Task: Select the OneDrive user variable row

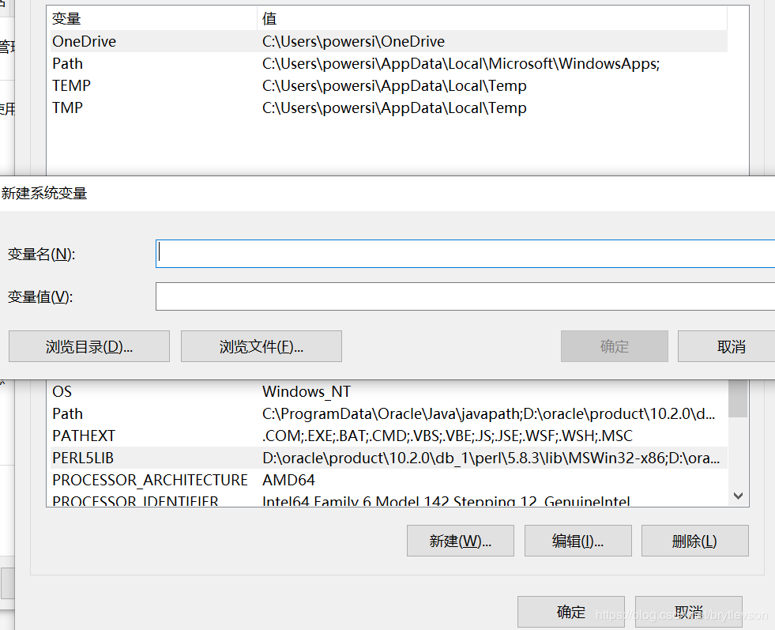Action: (x=84, y=41)
